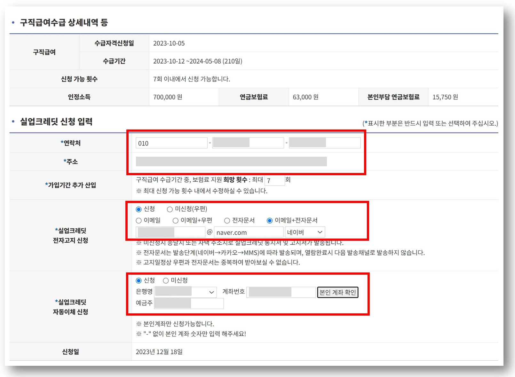Edit the 희망 횟수 count field showing 7
The height and width of the screenshot is (377, 515).
(x=274, y=180)
